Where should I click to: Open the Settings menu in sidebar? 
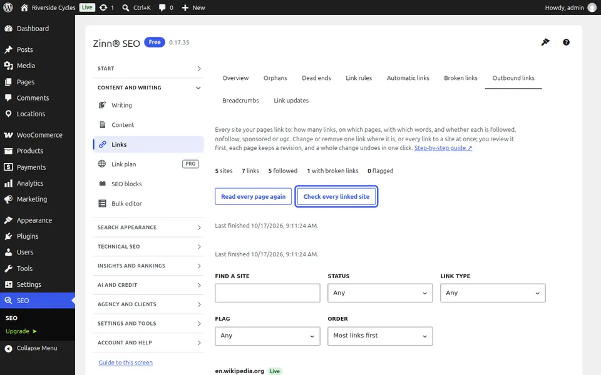(x=38, y=284)
